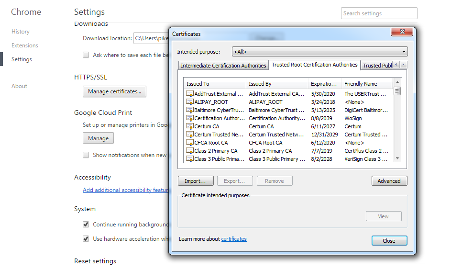451x270 pixels.
Task: Open History in Chrome sidebar
Action: [21, 32]
